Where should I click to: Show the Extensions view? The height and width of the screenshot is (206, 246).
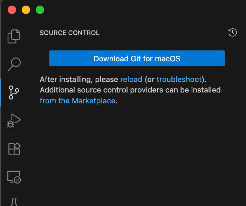pyautogui.click(x=14, y=149)
